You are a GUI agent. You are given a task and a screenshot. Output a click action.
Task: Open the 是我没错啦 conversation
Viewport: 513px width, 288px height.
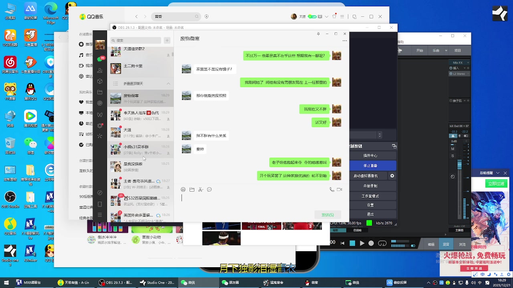tap(140, 166)
